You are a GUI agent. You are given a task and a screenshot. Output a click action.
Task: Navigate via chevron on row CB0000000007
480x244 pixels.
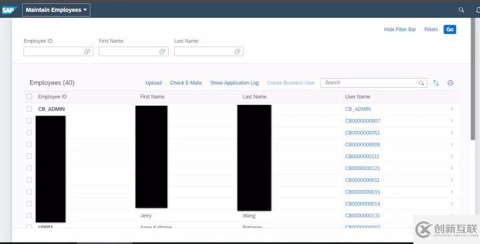pyautogui.click(x=452, y=121)
